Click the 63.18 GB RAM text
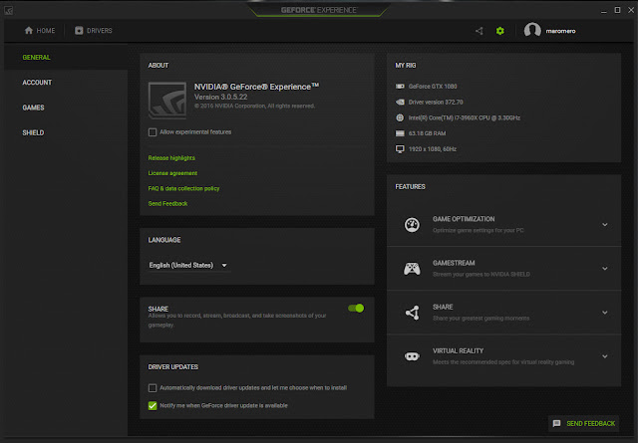 (427, 133)
